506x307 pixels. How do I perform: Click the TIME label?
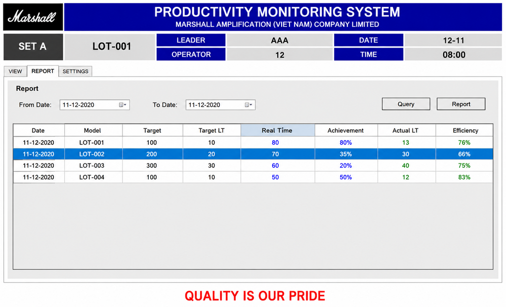(x=369, y=54)
